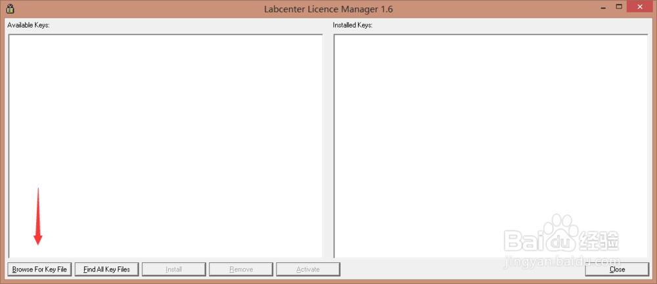Click the Labcenter Licence Manager 1.6 title

click(328, 9)
